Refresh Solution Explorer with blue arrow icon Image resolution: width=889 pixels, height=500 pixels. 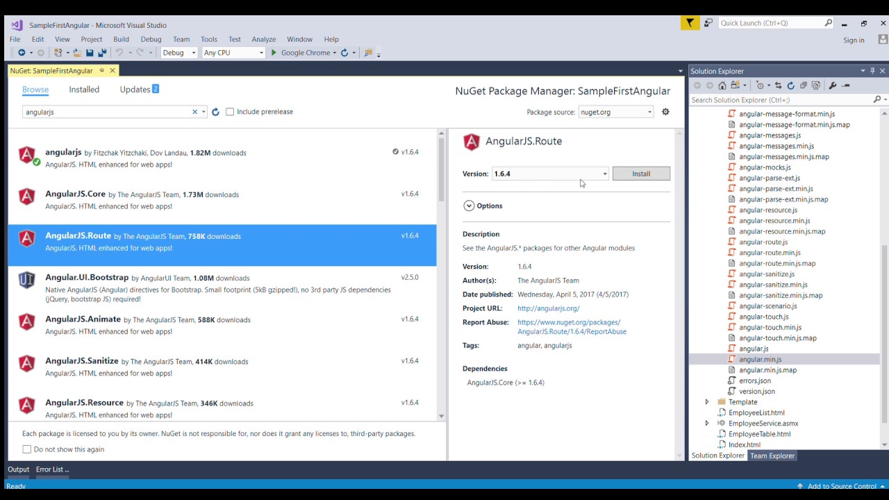pos(790,85)
